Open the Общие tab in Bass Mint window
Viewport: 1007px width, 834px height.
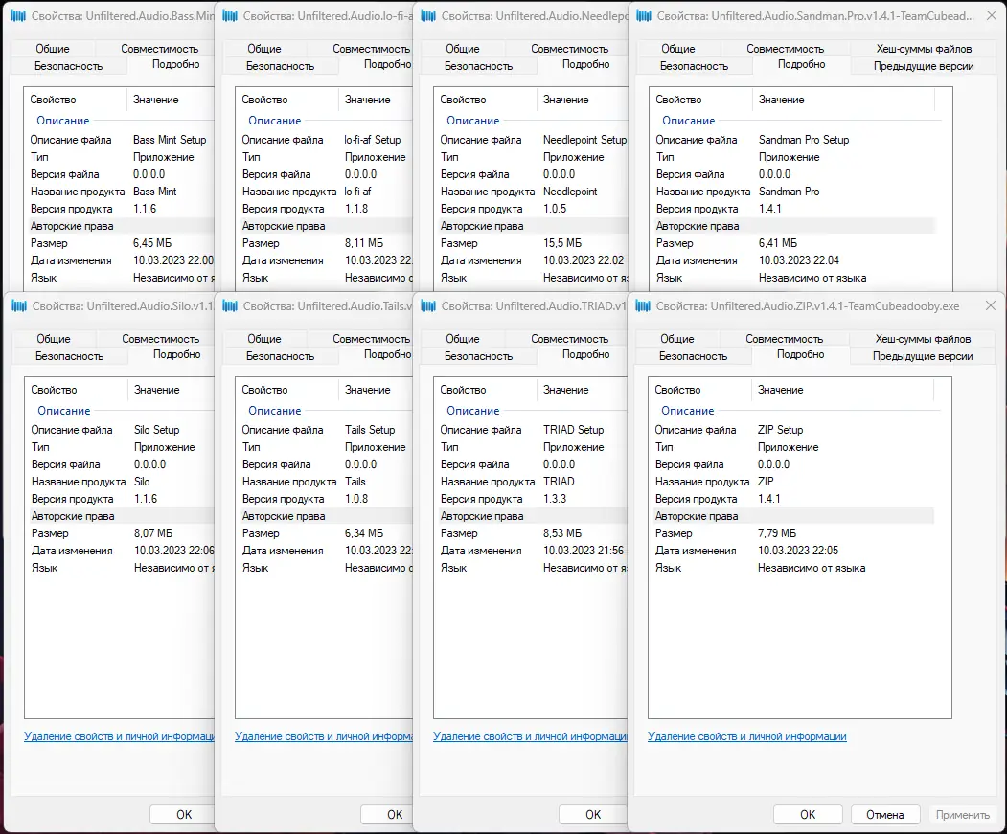(x=53, y=49)
